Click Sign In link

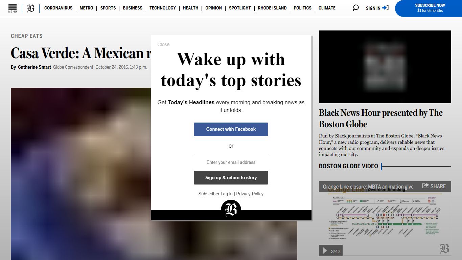tap(373, 8)
